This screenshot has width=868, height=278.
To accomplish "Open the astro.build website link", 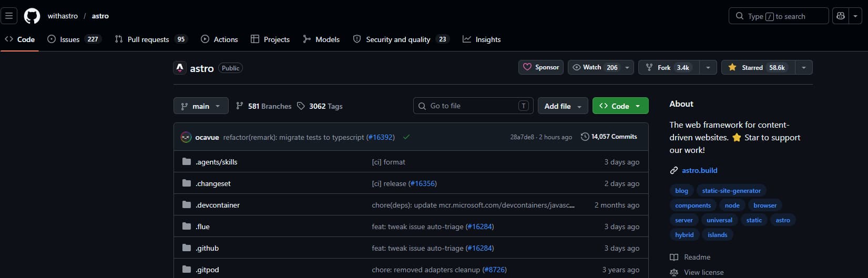I will (x=699, y=170).
